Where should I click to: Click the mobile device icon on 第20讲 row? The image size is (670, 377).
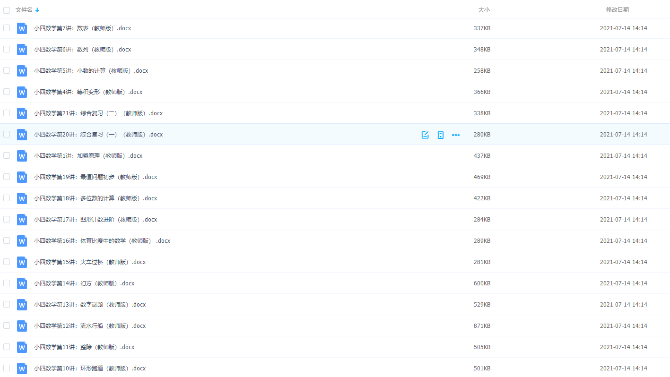441,135
